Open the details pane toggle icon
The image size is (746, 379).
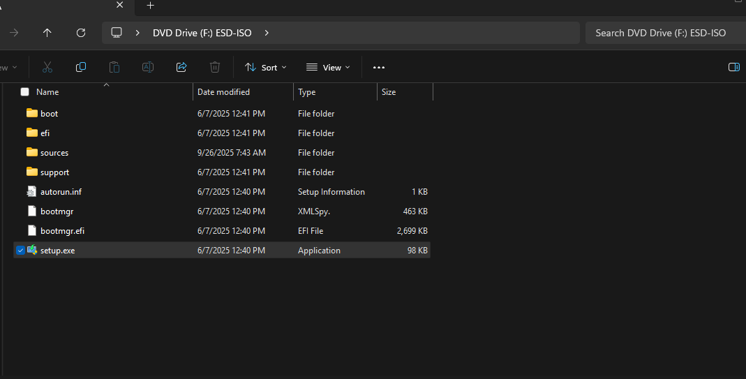[x=733, y=68]
